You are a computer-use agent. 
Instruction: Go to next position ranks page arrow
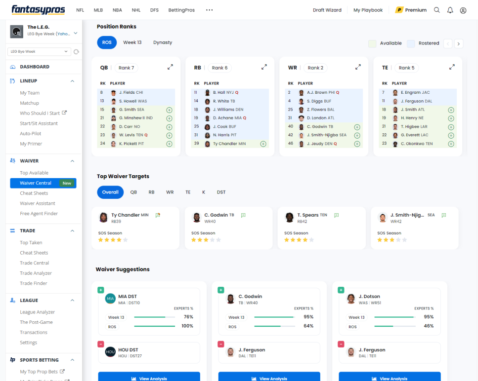coord(459,43)
